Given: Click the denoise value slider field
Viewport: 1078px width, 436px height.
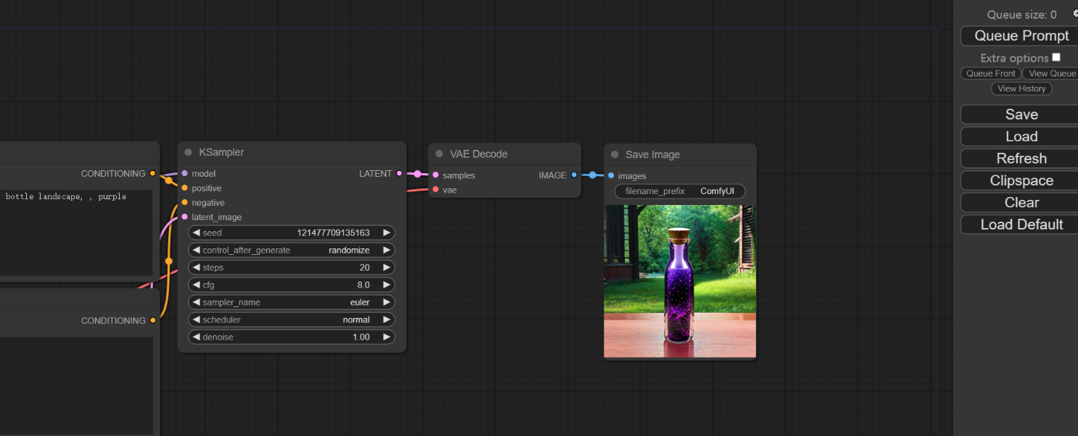Looking at the screenshot, I should [292, 338].
